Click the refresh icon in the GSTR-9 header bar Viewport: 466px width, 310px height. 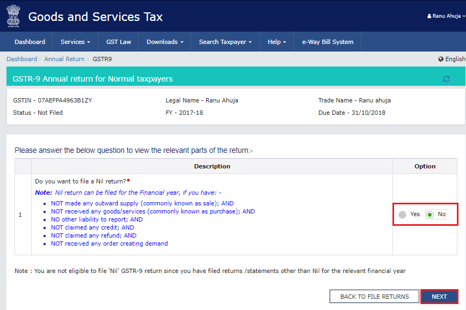click(446, 79)
